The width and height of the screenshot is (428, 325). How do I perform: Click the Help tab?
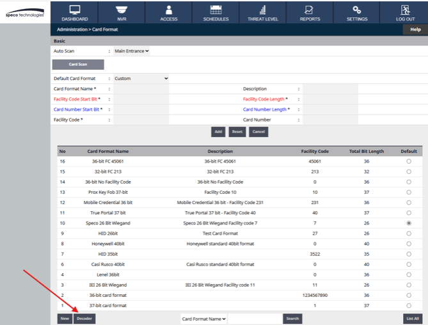(x=415, y=29)
